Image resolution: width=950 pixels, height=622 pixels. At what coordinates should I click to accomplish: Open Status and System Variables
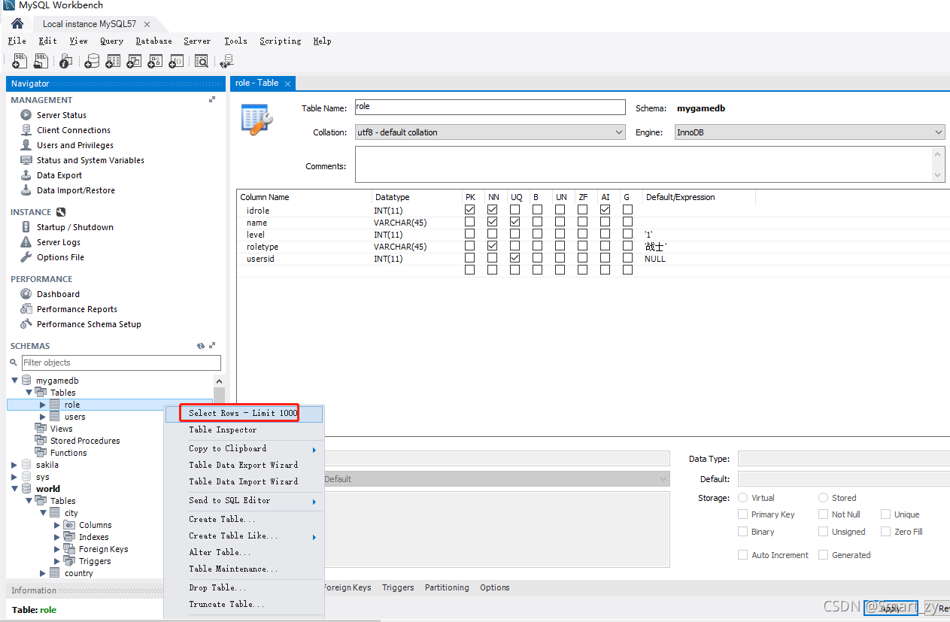click(90, 160)
